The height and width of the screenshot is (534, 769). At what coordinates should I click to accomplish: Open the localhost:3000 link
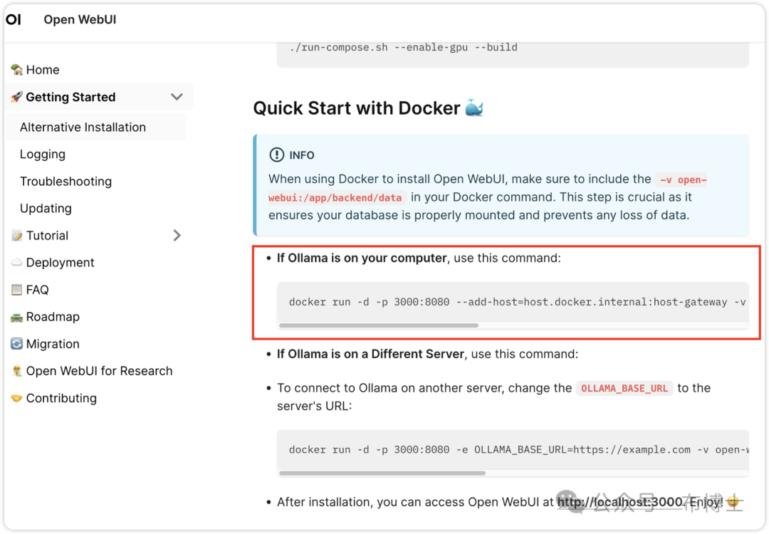tap(620, 502)
